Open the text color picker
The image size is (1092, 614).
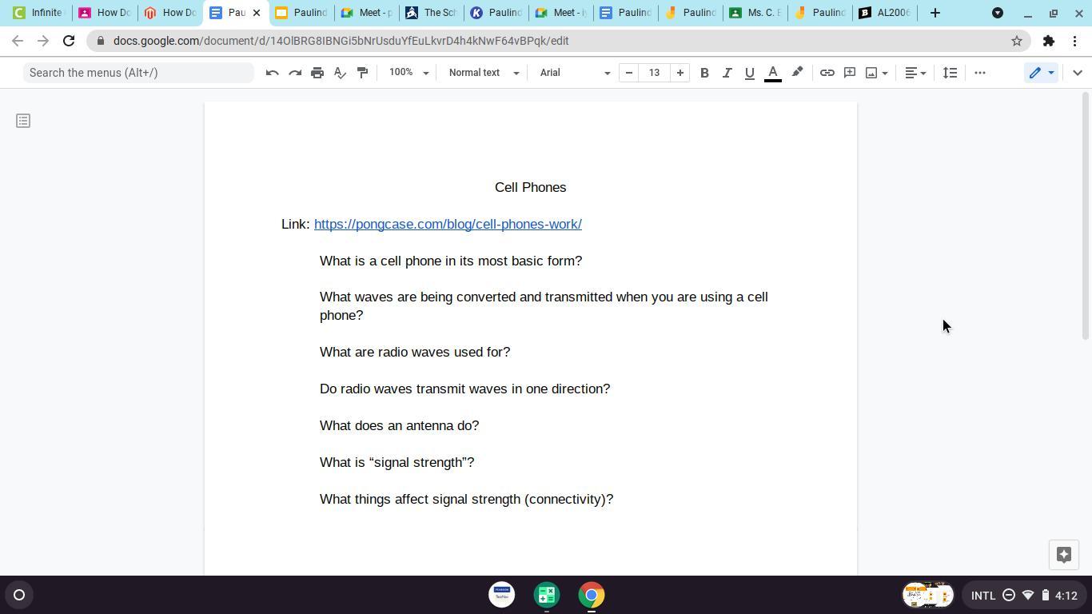point(773,73)
